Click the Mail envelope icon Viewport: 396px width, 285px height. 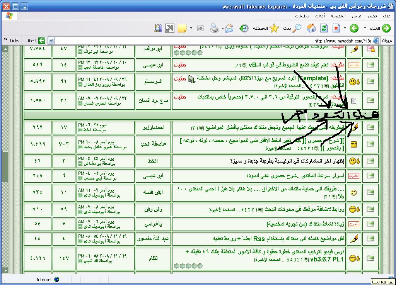[x=230, y=28]
